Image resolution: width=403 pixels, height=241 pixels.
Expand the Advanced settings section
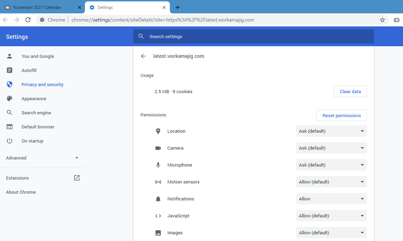point(43,158)
